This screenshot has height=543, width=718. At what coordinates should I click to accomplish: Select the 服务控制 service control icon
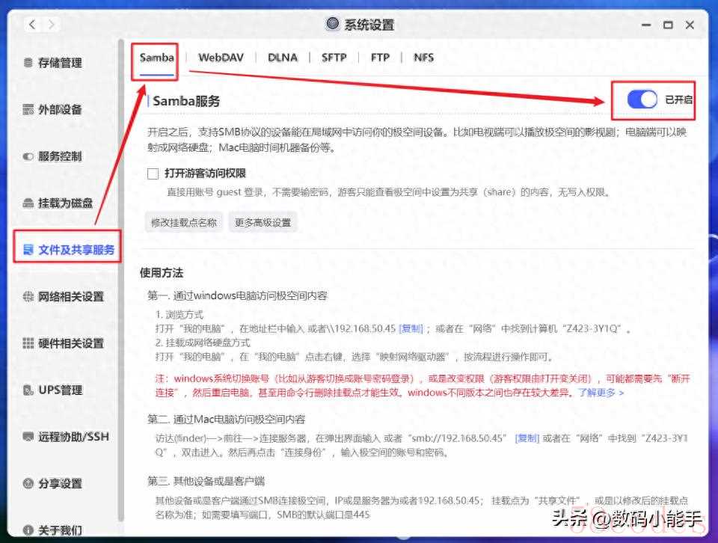coord(28,156)
